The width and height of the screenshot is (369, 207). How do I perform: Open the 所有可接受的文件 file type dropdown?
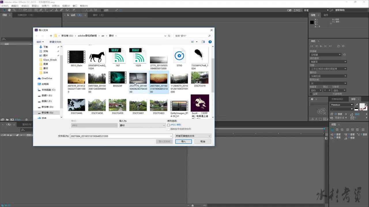click(193, 136)
